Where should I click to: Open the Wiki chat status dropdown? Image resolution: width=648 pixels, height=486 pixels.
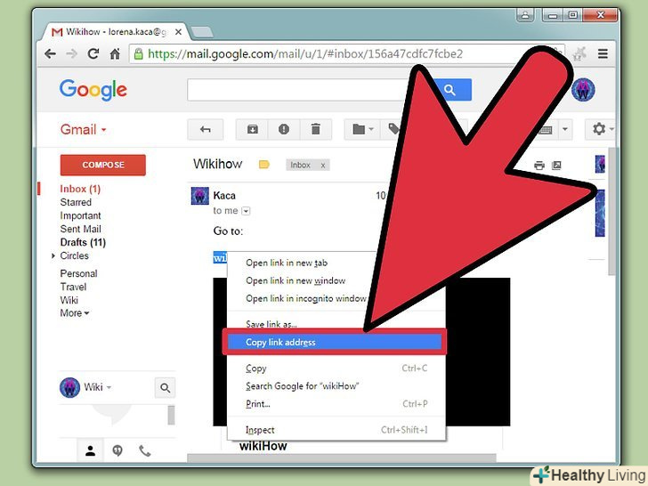[109, 388]
